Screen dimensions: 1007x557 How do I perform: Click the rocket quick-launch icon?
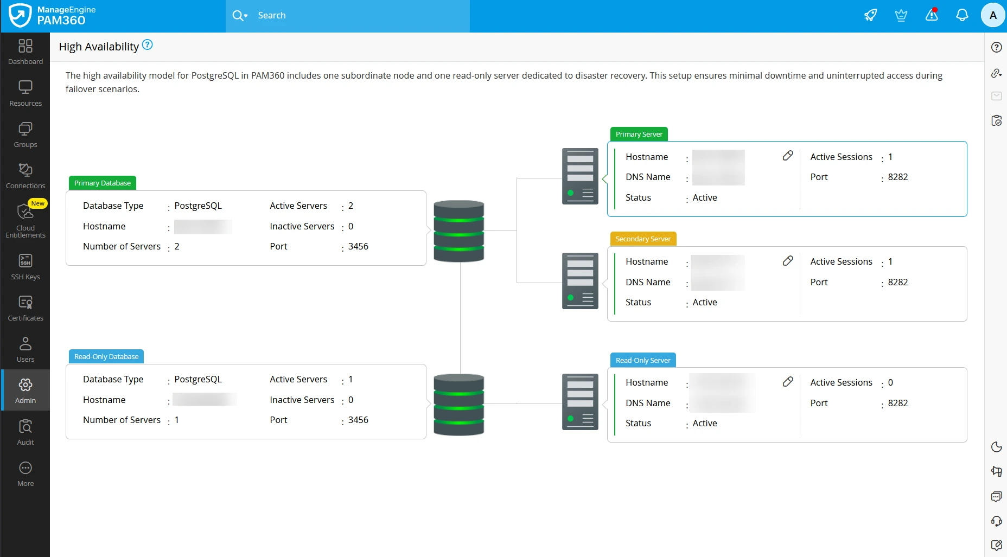(x=870, y=15)
